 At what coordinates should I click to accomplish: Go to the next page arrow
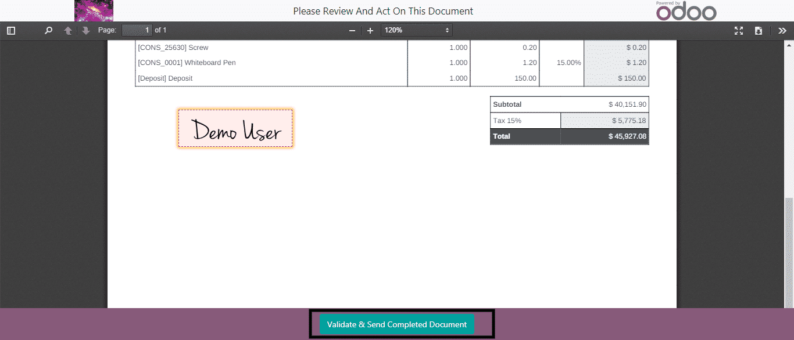(85, 31)
